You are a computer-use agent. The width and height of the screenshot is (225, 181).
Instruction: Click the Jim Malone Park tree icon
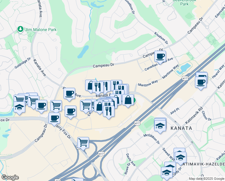pos(20,29)
